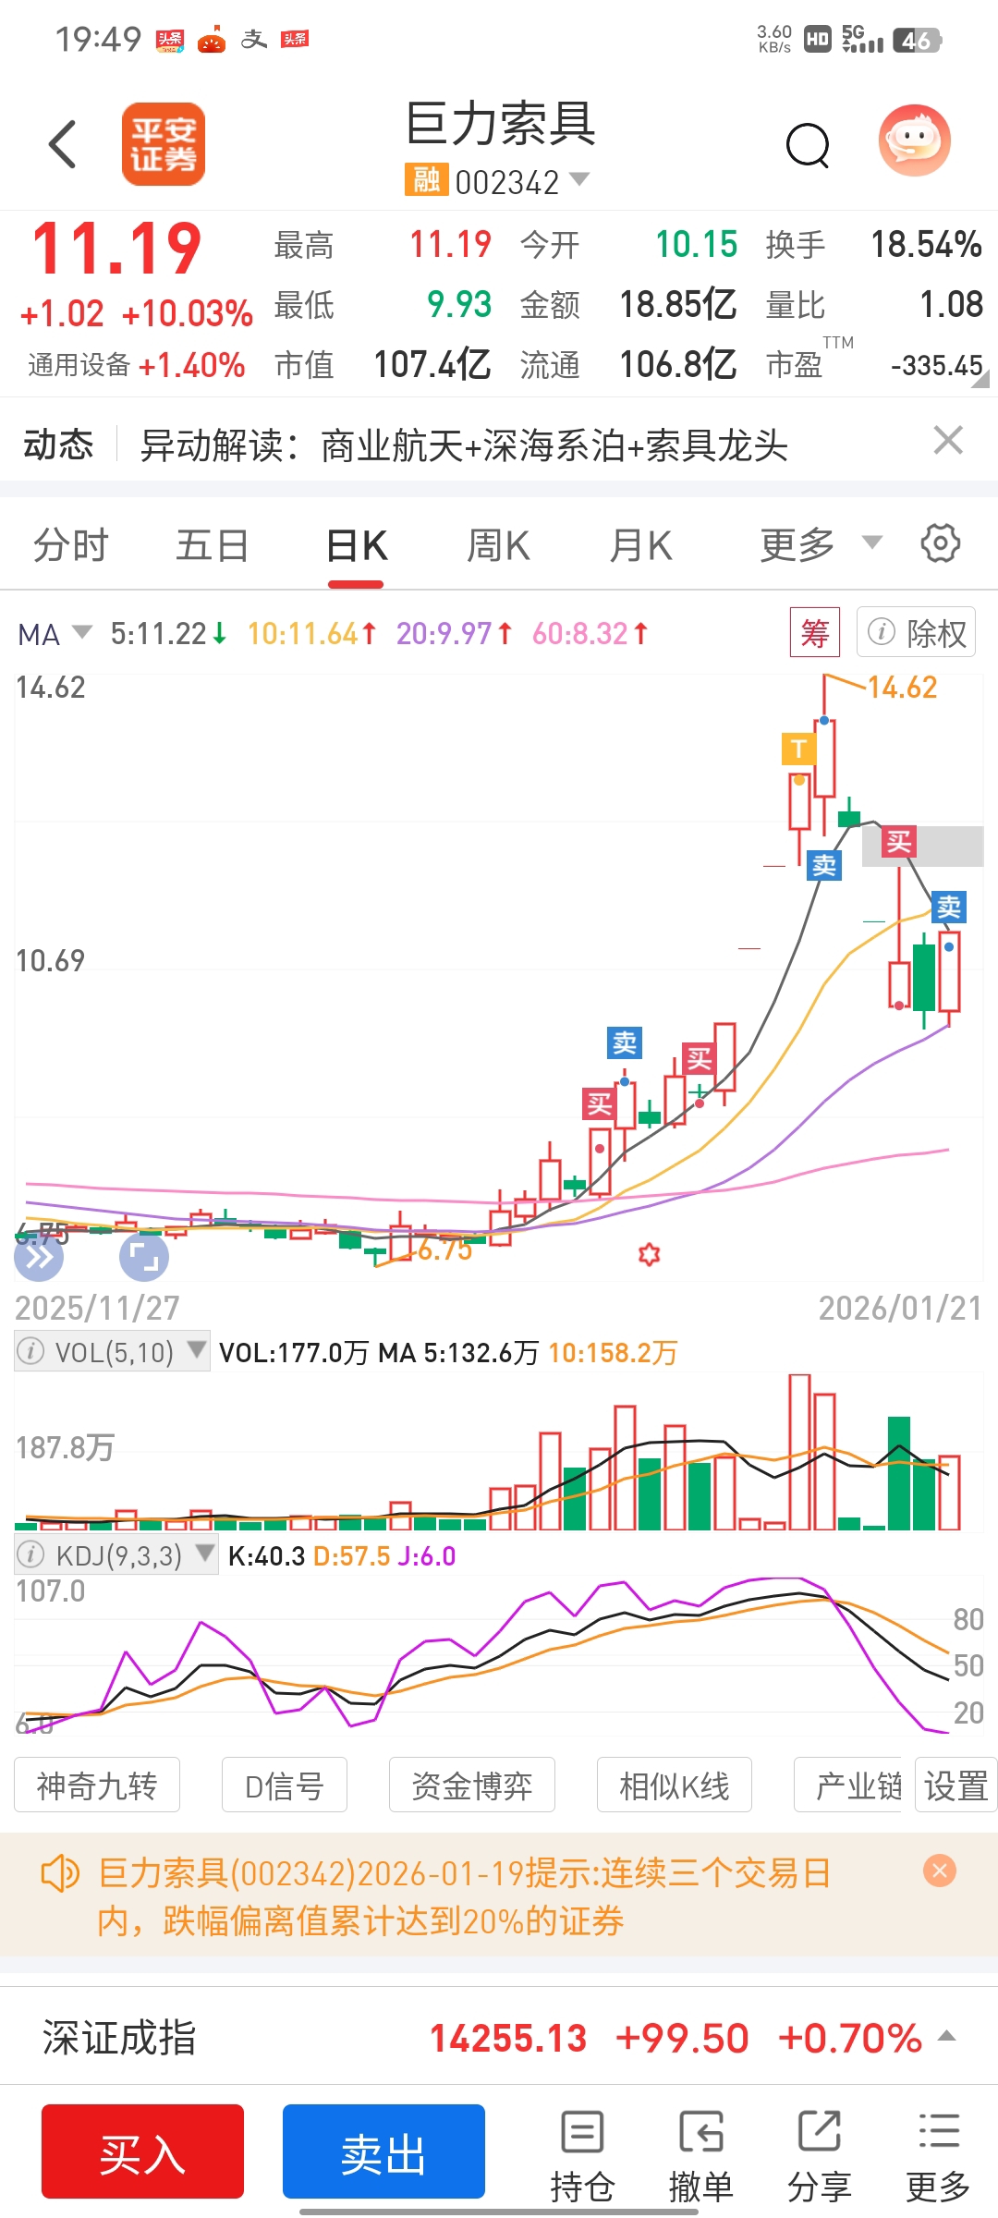
Task: Tap the rightmost 卖 marker on chart
Action: 949,908
